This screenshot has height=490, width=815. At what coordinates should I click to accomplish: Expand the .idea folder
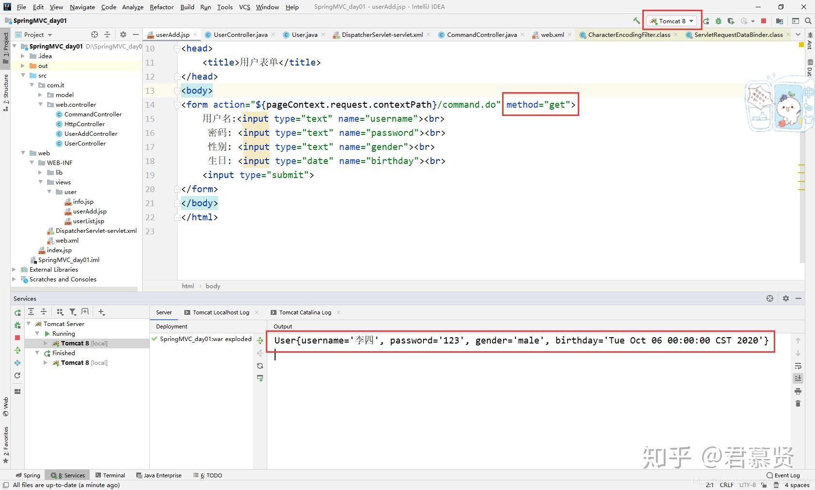(x=22, y=56)
